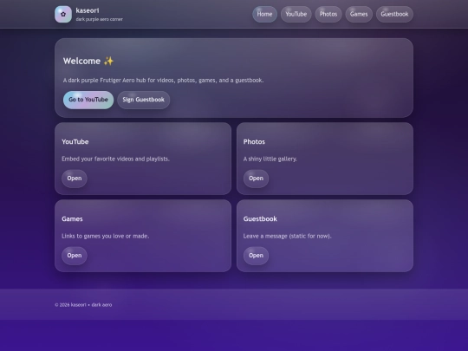Switch to the YouTube nav tab
Image resolution: width=468 pixels, height=351 pixels.
(296, 15)
